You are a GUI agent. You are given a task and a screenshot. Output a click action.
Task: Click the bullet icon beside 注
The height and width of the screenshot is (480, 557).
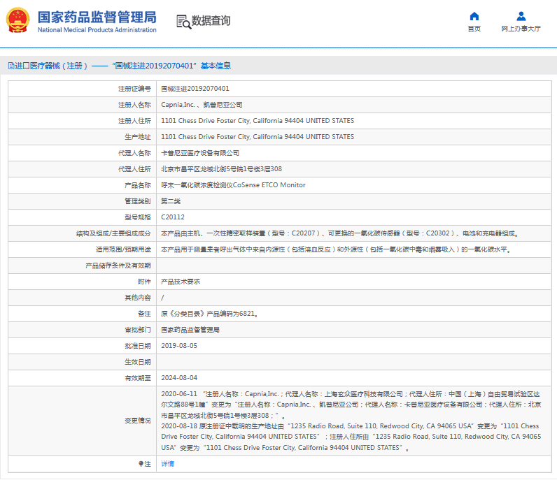point(141,463)
